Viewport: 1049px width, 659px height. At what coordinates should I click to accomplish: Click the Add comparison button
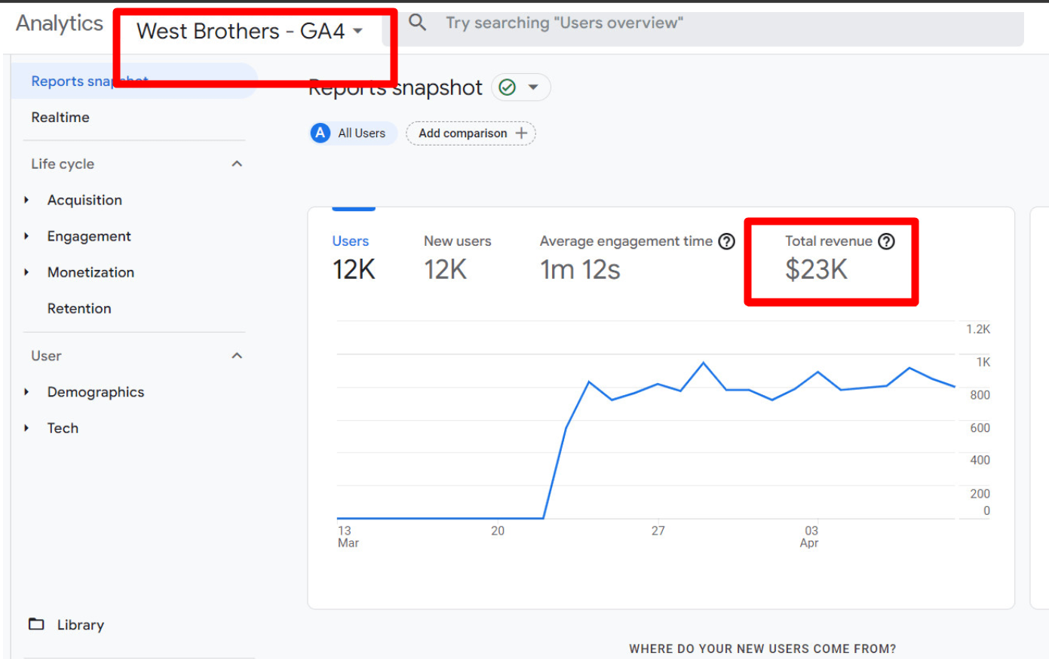pos(463,133)
